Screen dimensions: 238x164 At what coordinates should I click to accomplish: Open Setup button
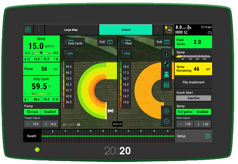193,136
